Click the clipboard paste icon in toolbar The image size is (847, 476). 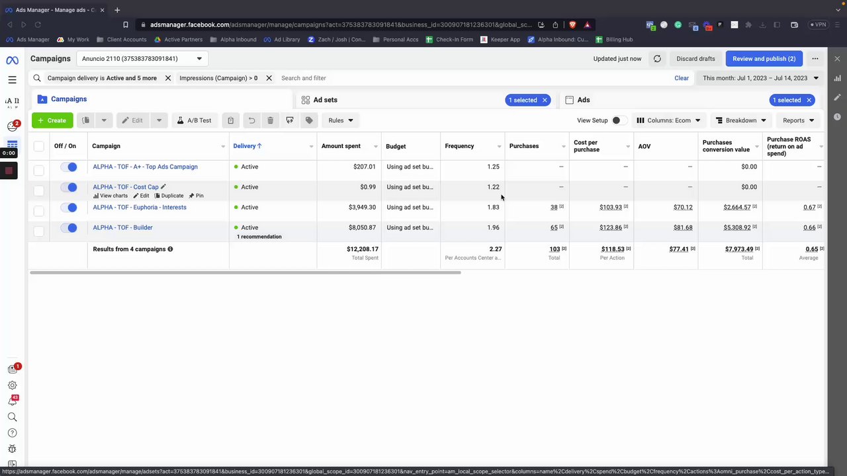(x=230, y=120)
